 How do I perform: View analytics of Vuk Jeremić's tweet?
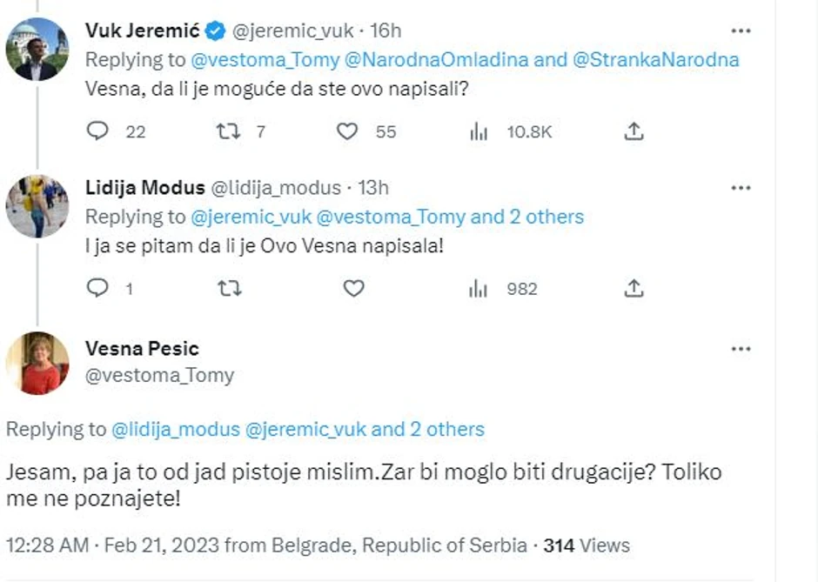coord(479,131)
